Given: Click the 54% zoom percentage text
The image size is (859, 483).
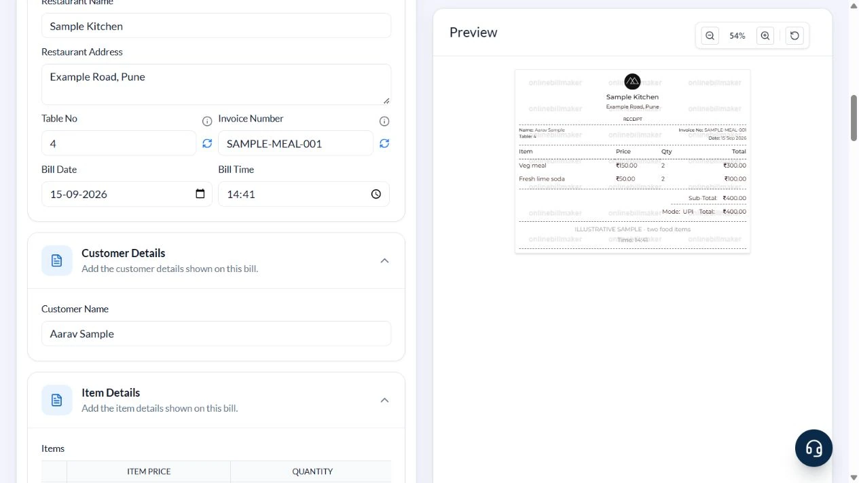Looking at the screenshot, I should 737,36.
